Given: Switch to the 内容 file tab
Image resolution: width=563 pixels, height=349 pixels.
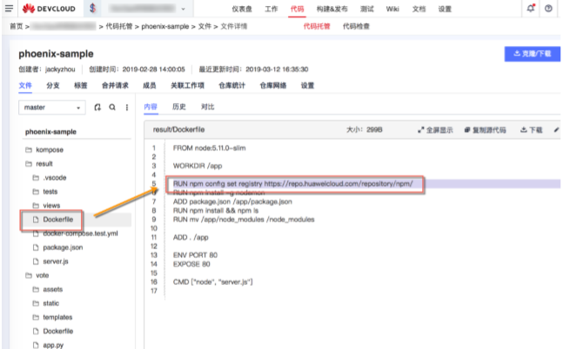Looking at the screenshot, I should (151, 107).
